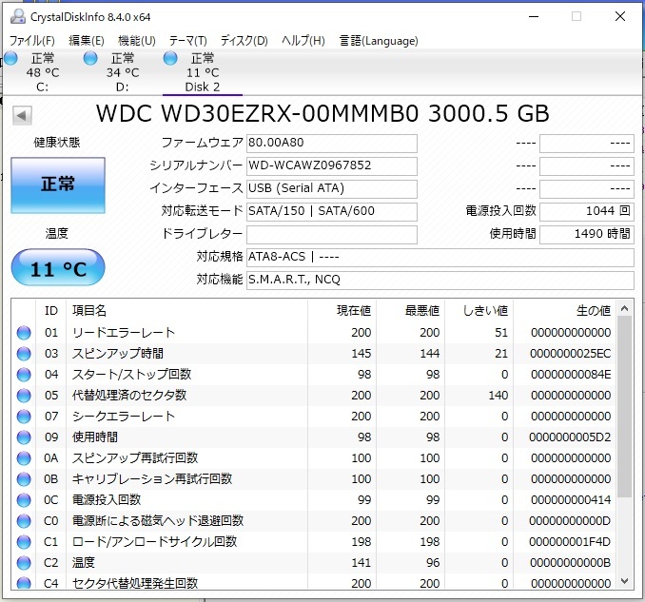
Task: Click status orb for attribute 09 使用時間
Action: click(24, 437)
